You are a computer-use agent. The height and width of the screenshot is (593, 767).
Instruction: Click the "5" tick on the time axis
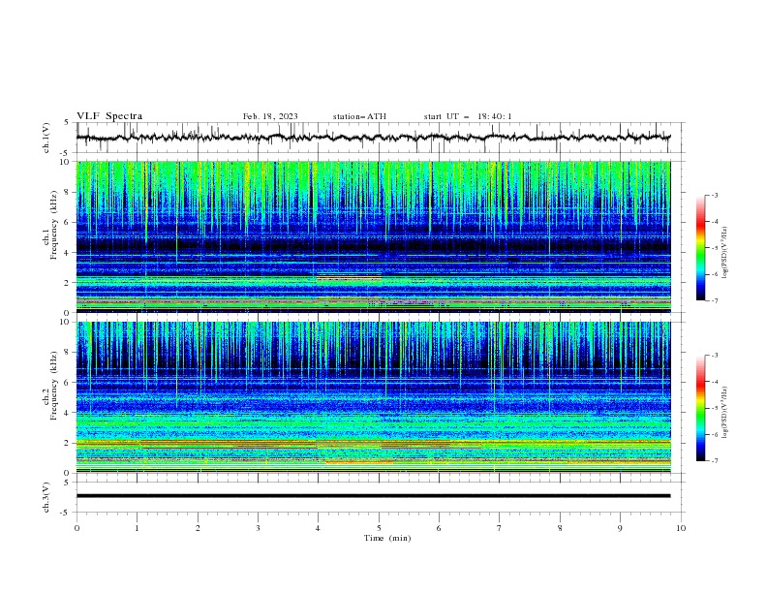(379, 528)
